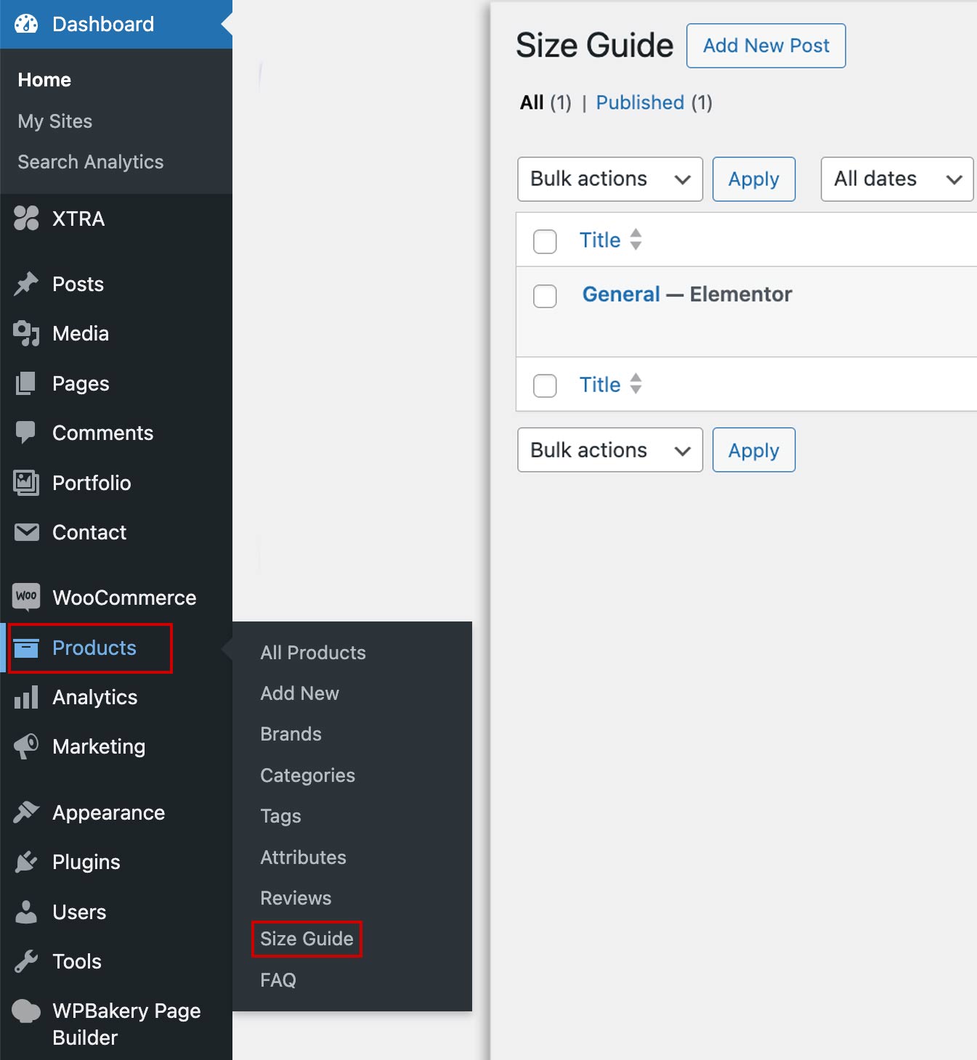Click the Add New Post button
Screen dimensions: 977x1060
pos(766,46)
